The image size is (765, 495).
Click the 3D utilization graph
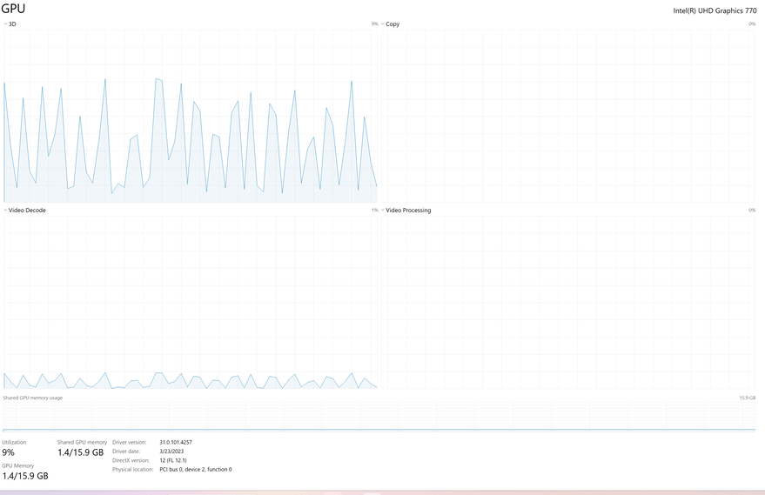[x=191, y=116]
